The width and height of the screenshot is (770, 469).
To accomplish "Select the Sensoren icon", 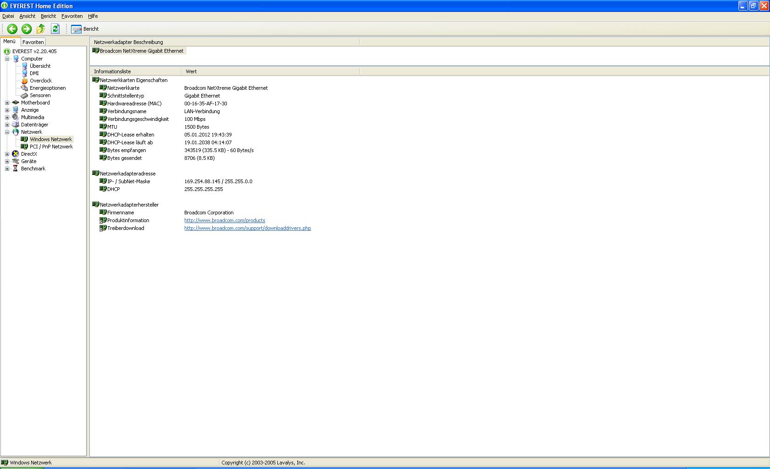I will tap(24, 95).
